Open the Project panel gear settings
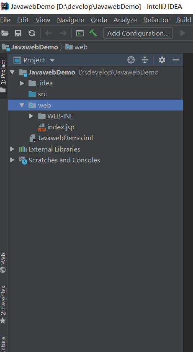The height and width of the screenshot is (352, 193). [x=162, y=60]
